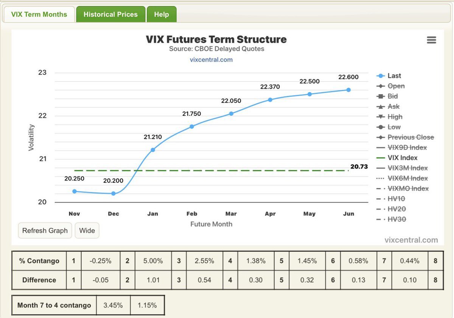Viewport: 454px width, 318px height.
Task: Open the chart hamburger context menu
Action: click(x=431, y=40)
